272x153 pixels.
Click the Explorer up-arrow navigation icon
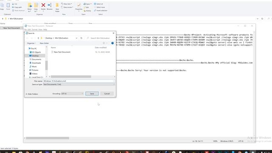point(3,19)
